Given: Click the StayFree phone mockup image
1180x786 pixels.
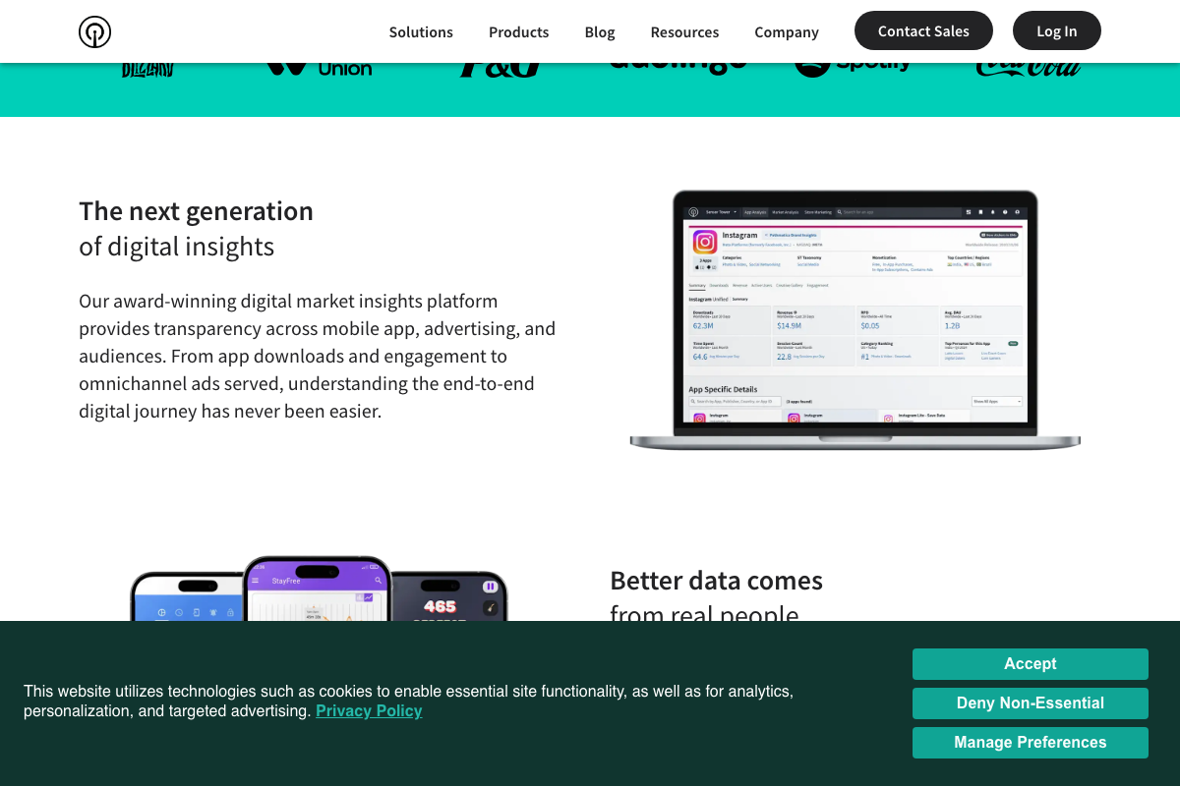Looking at the screenshot, I should (x=318, y=589).
